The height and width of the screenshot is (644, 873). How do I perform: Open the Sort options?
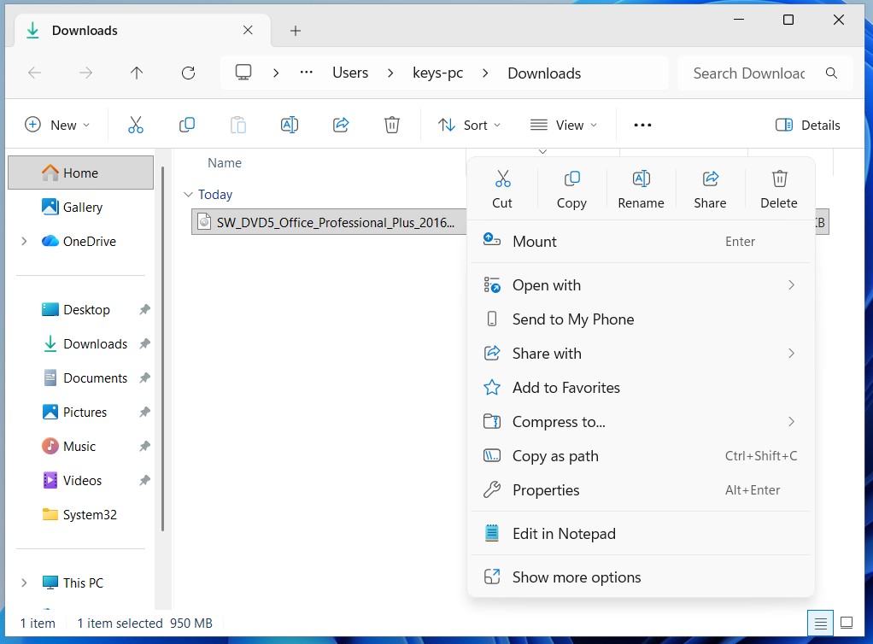[468, 125]
